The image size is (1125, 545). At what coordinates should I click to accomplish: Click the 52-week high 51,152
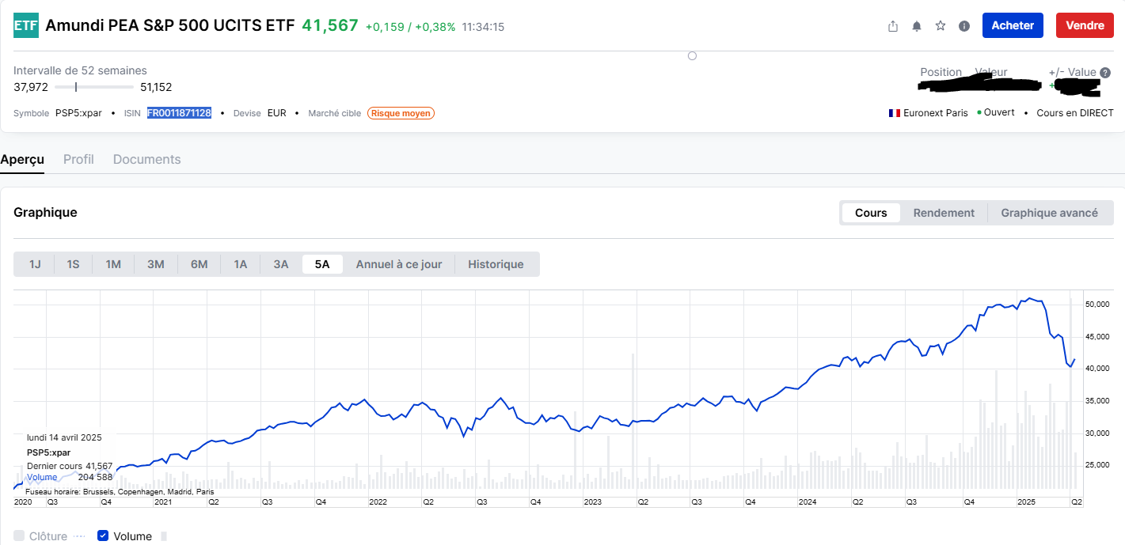tap(156, 87)
